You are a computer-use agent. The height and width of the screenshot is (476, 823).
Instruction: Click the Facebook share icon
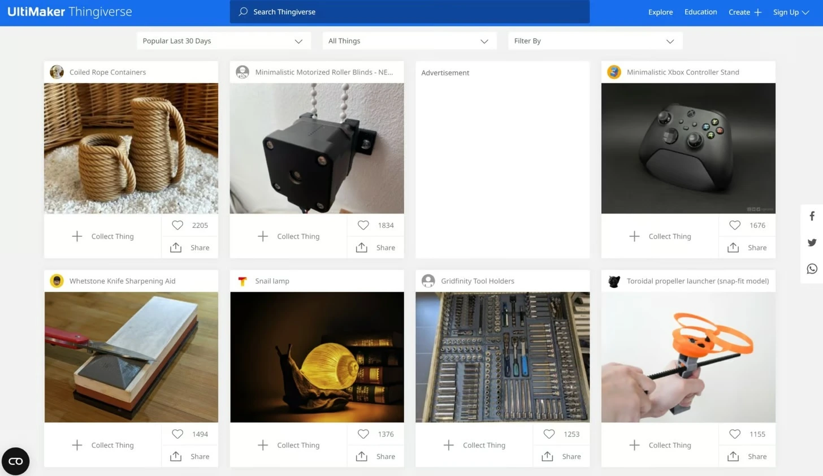point(812,216)
